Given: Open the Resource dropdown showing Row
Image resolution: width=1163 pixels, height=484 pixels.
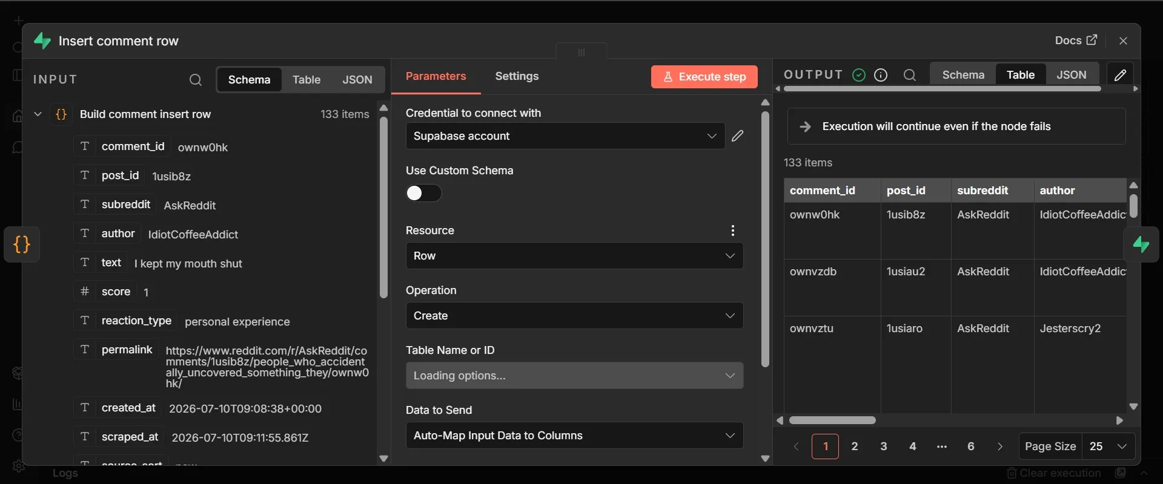Looking at the screenshot, I should [574, 256].
